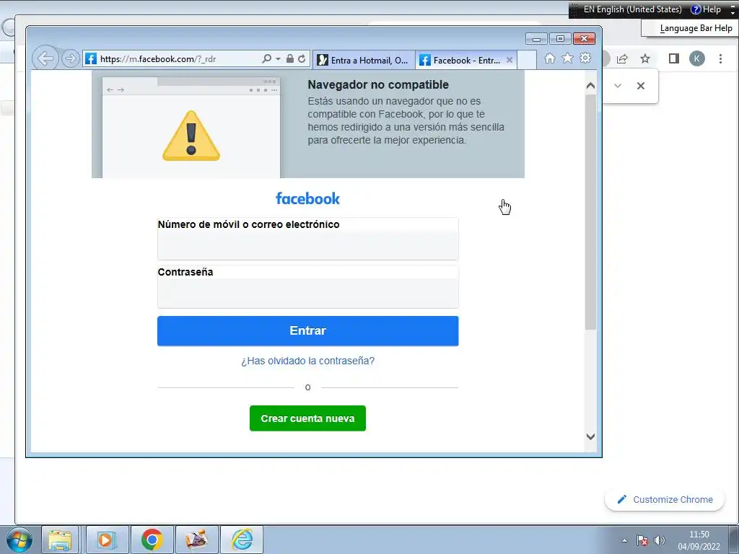Click the Navegador no compatible heading
This screenshot has height=554, width=739.
click(x=378, y=85)
